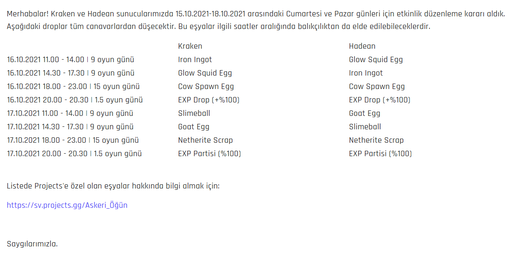
Task: Open the sv.projects.gg Askeri_Öğün link
Action: coord(67,205)
